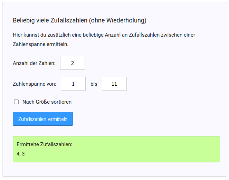Click the Beliebig viele Zufallszahlen heading
Viewport: 229px width, 180px height.
[x=50, y=20]
